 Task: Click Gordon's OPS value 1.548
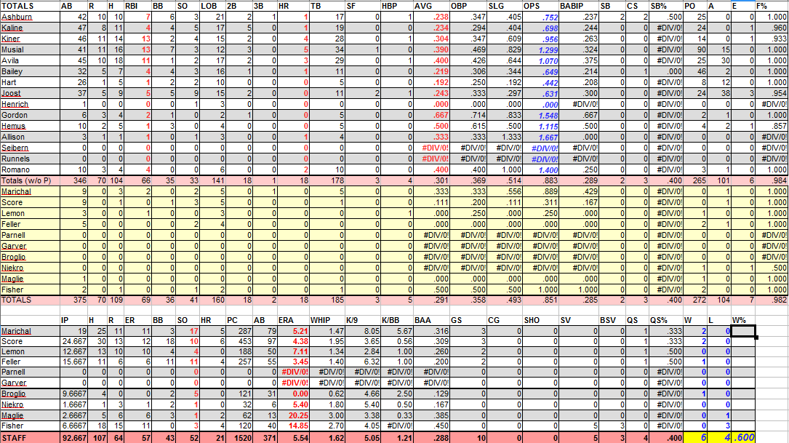(x=541, y=115)
